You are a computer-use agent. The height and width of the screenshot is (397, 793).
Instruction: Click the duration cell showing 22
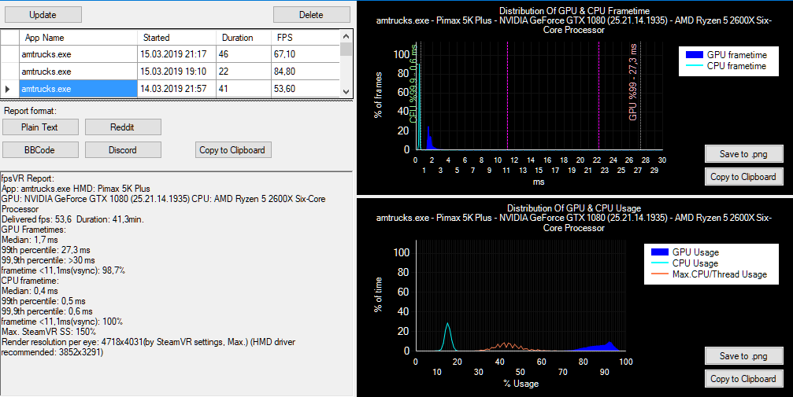(x=244, y=72)
